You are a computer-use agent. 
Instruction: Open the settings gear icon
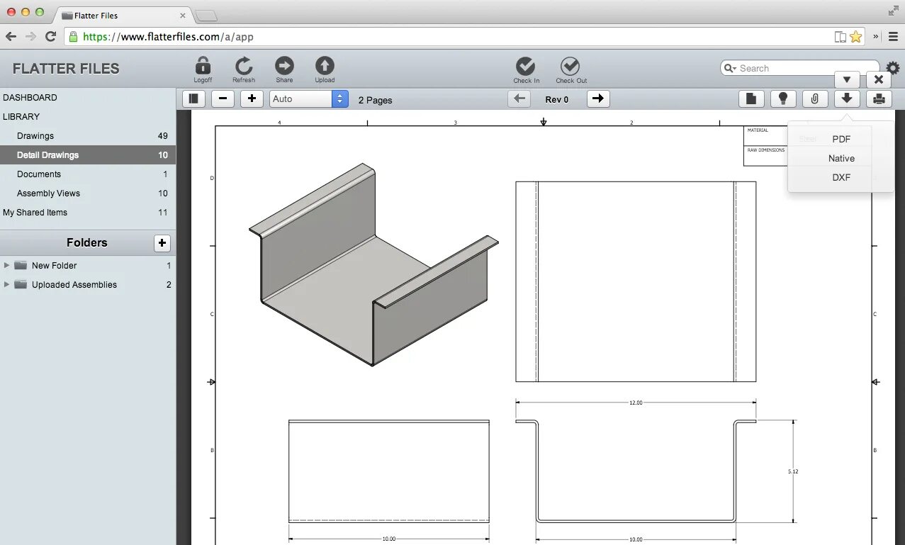893,68
